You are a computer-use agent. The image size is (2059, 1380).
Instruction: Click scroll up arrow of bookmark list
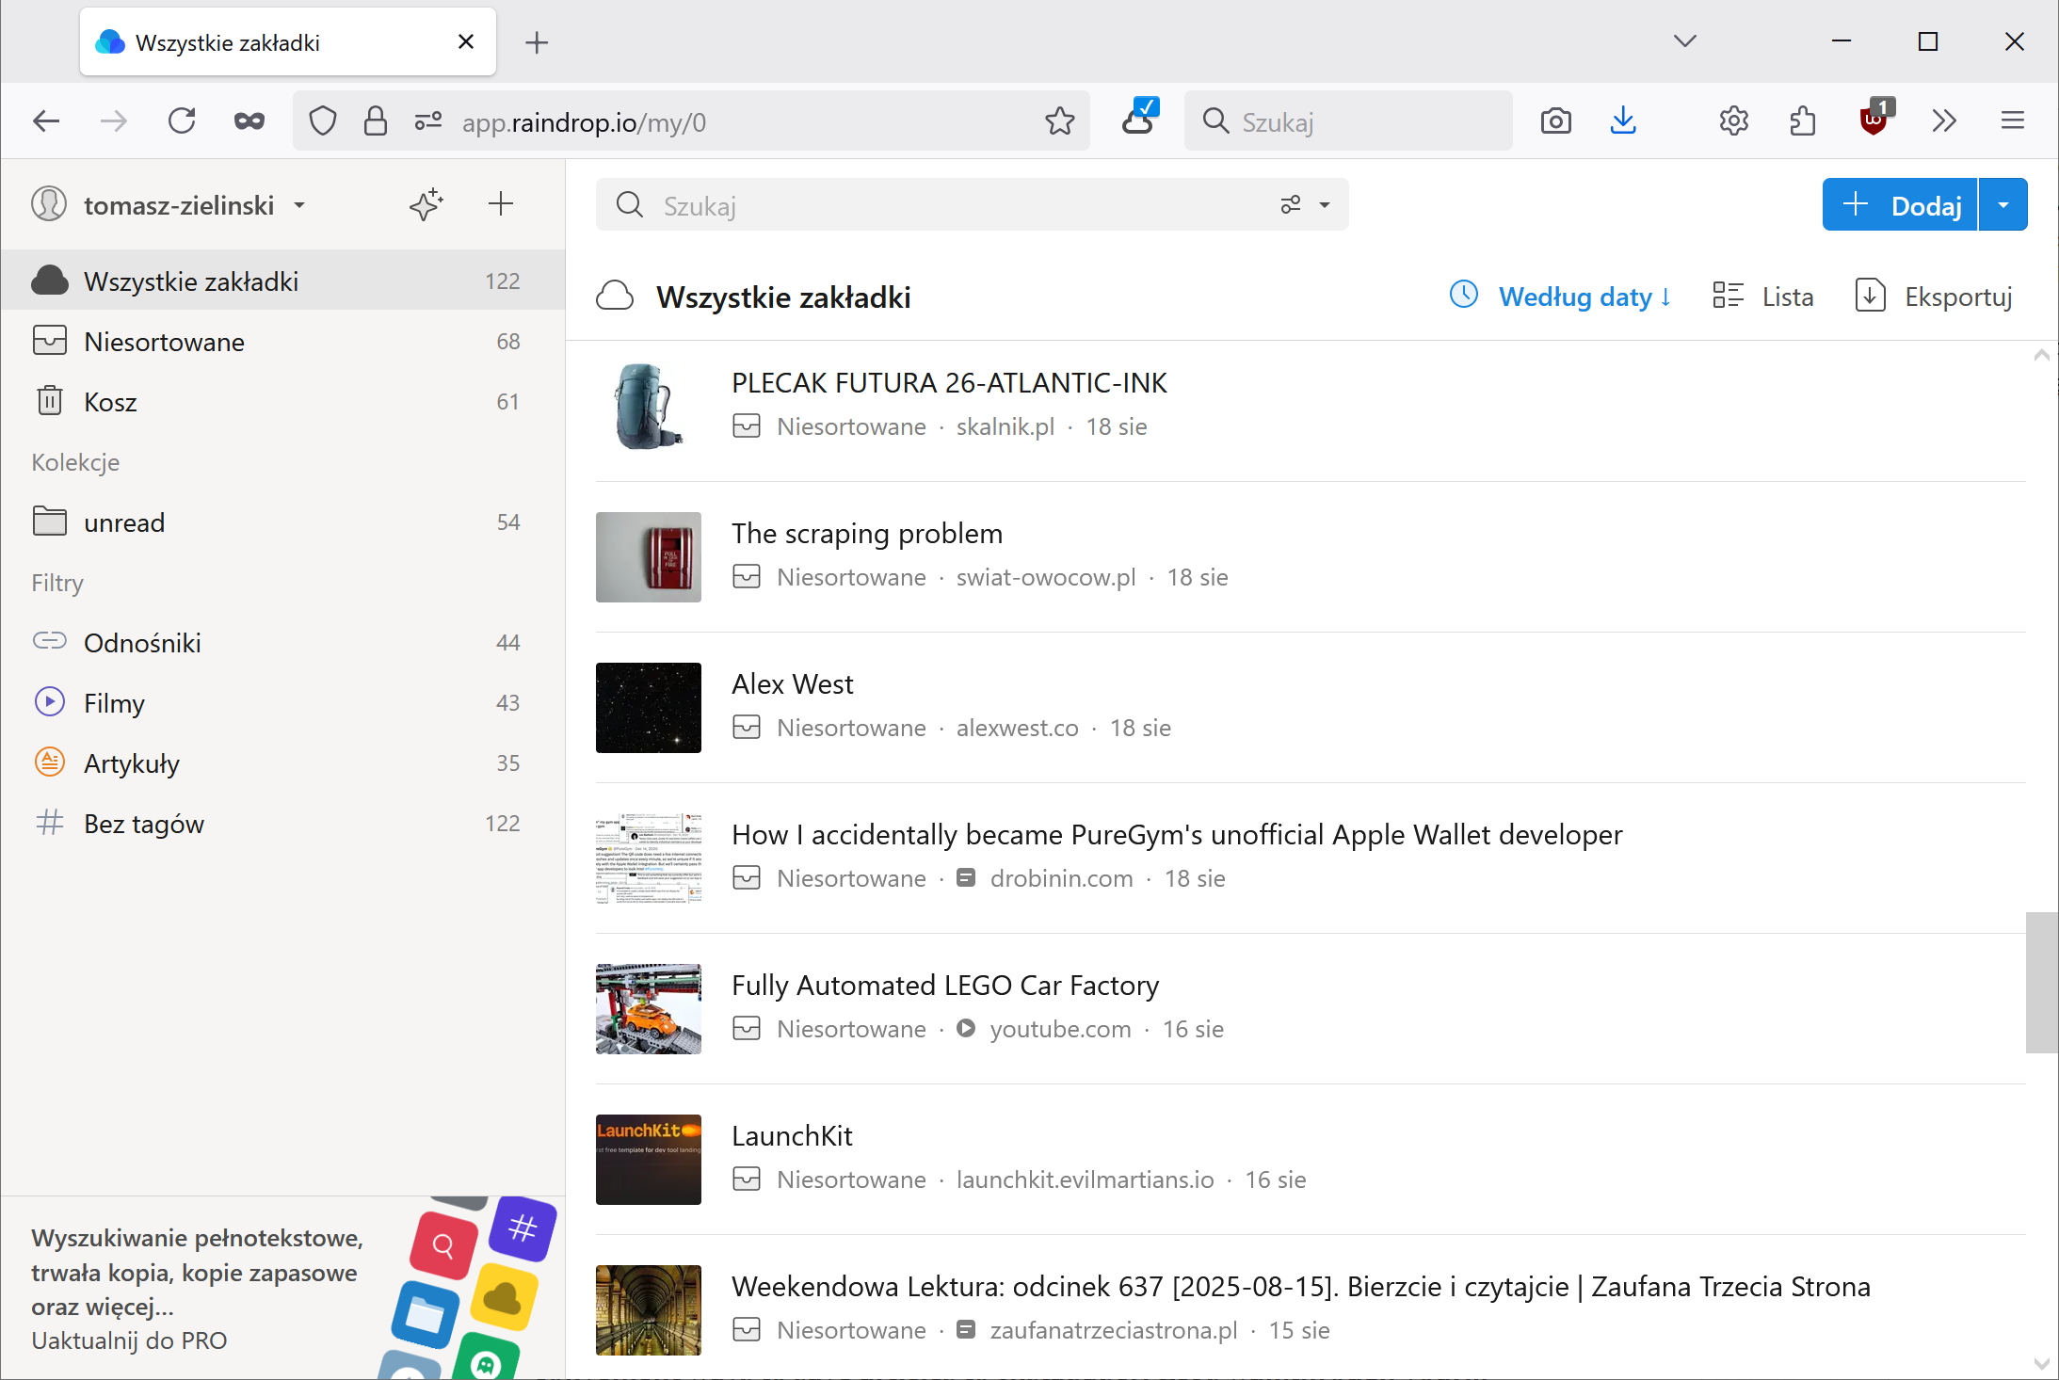click(x=2041, y=356)
